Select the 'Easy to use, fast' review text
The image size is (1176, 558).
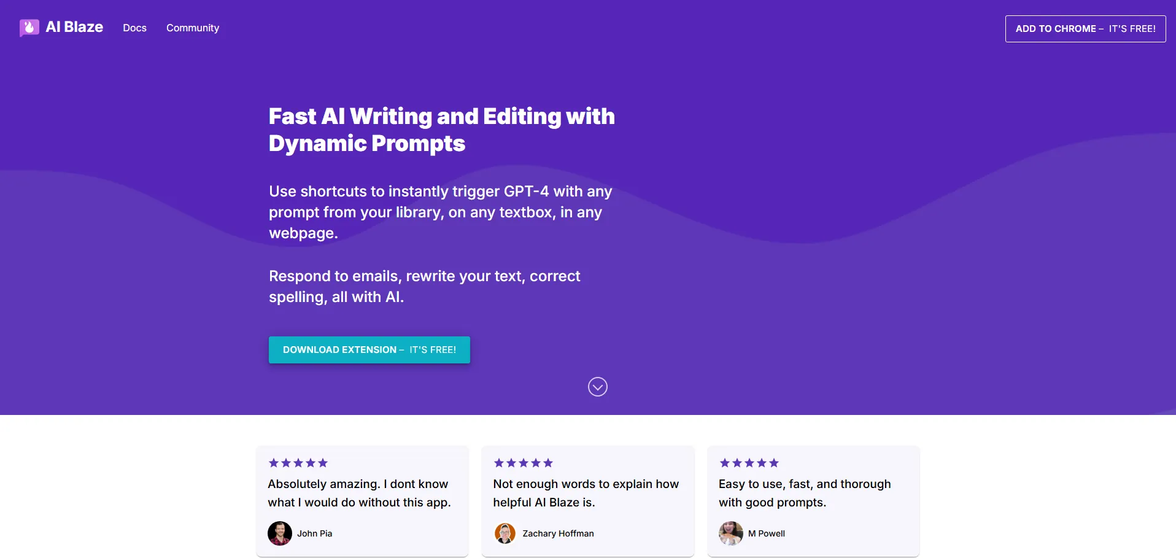pos(804,493)
